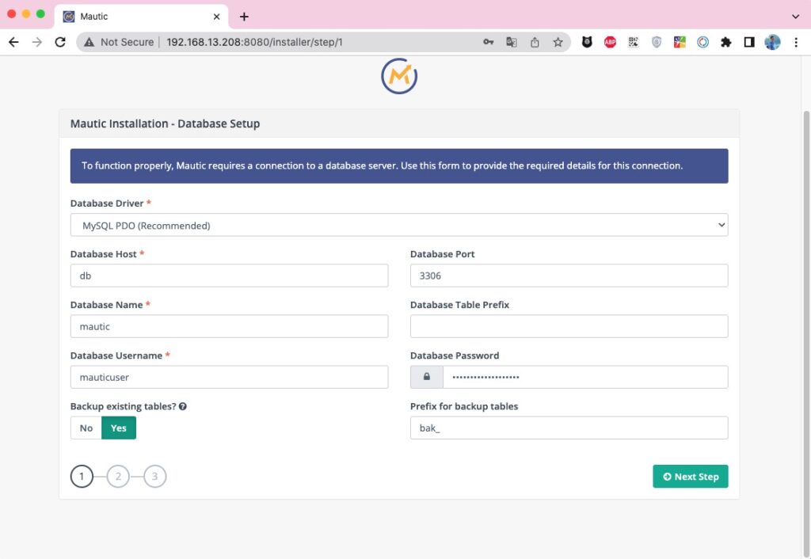Click the Database Password field
This screenshot has width=811, height=559.
[585, 377]
